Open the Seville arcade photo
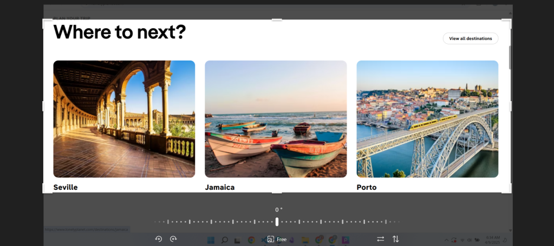The image size is (554, 246). [x=124, y=119]
